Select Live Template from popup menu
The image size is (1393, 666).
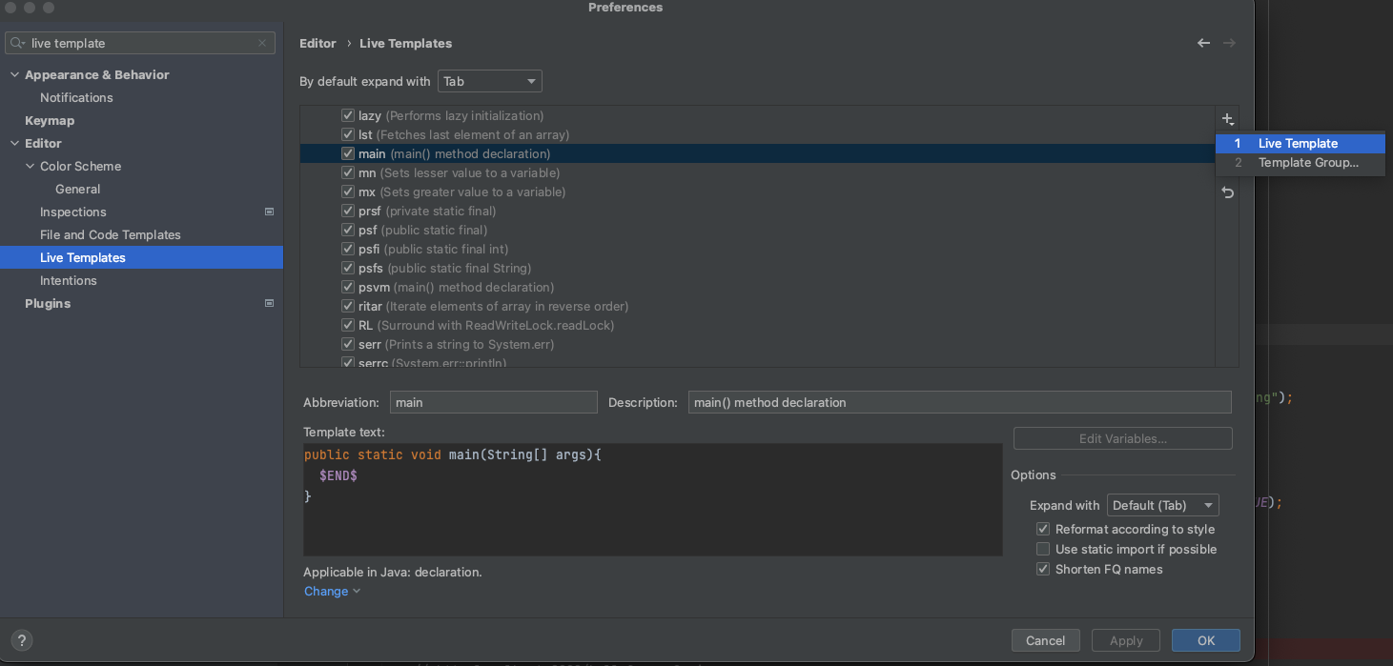[x=1301, y=143]
